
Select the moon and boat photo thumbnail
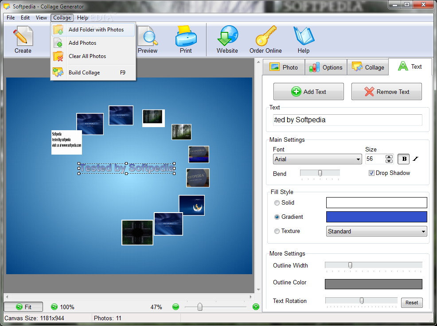pyautogui.click(x=192, y=206)
